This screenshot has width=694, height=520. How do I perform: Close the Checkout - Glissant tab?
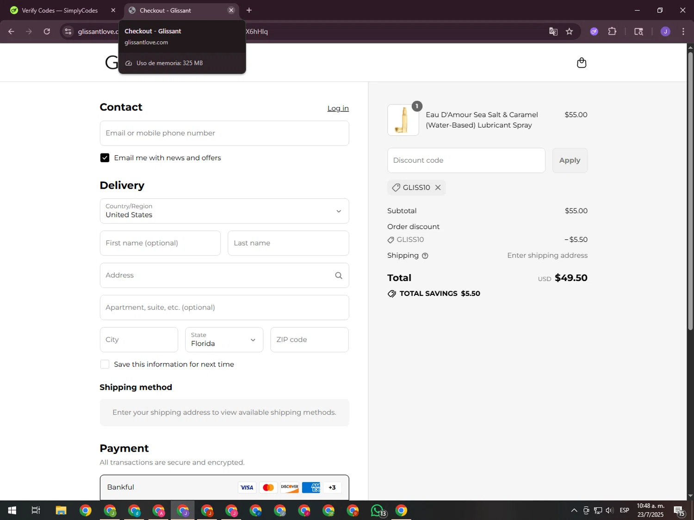click(231, 10)
